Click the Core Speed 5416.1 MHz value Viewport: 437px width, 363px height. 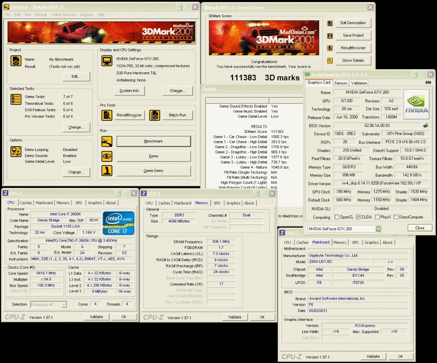click(x=46, y=273)
